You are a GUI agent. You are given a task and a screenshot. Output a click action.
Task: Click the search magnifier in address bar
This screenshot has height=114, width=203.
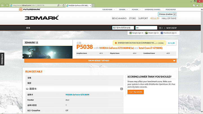coord(58,5)
